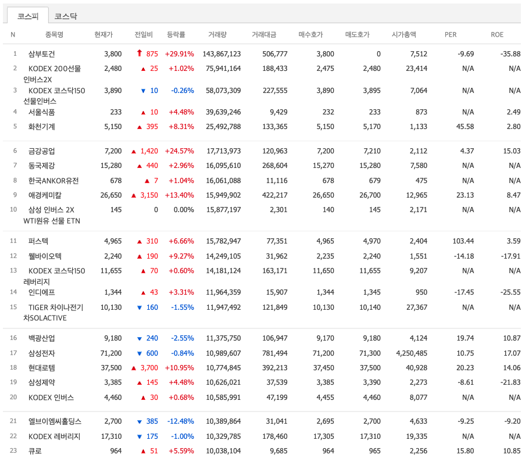The image size is (529, 458).
Task: Open the 인디에프 stock link
Action: [41, 292]
